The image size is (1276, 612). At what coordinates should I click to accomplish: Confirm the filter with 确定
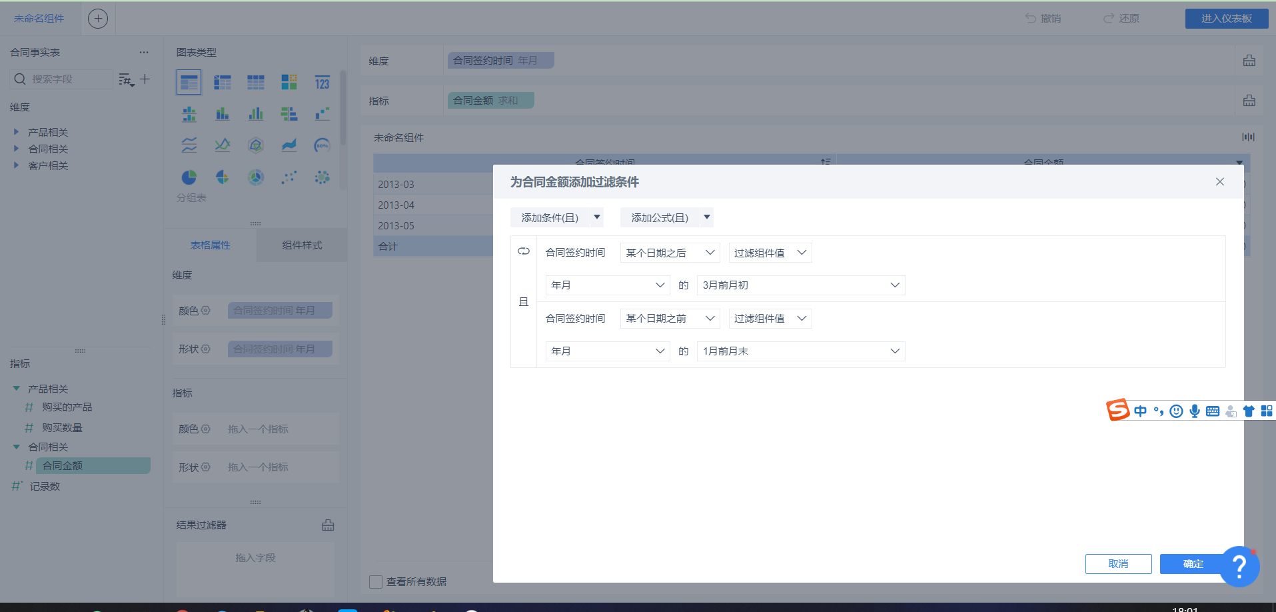click(1193, 564)
